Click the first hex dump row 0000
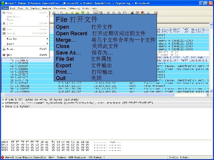This screenshot has height=160, width=214. click(61, 142)
